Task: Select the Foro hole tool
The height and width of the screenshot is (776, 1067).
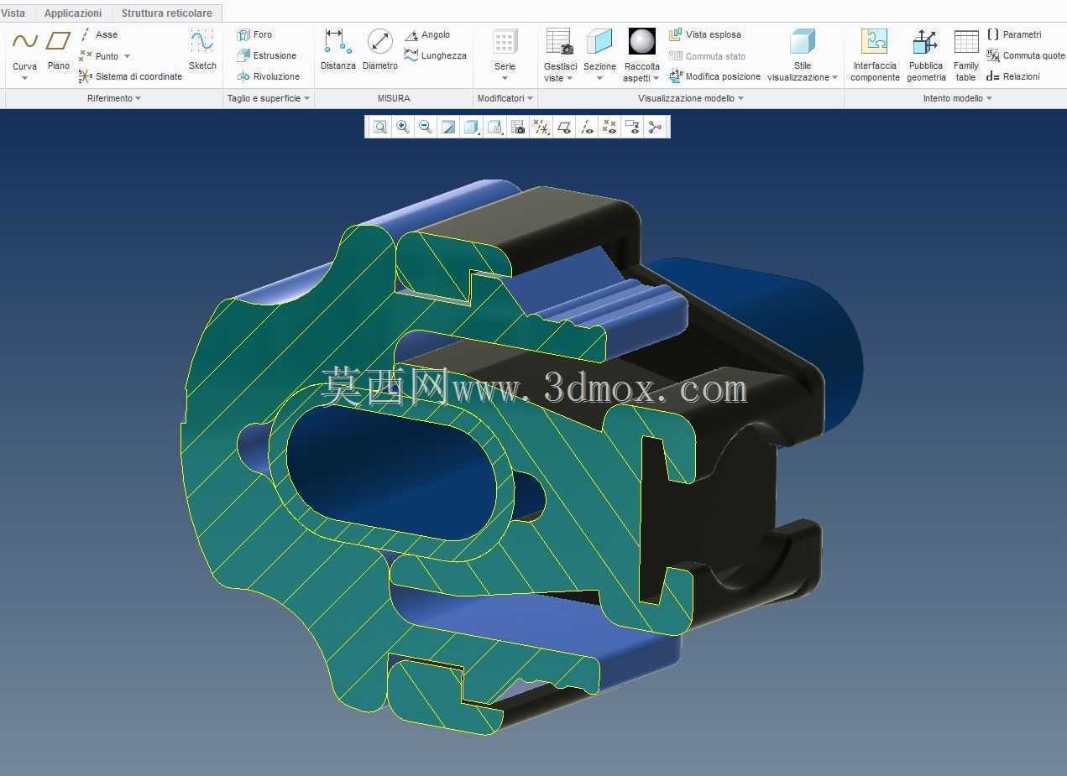Action: (254, 34)
